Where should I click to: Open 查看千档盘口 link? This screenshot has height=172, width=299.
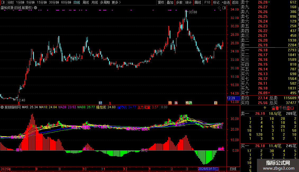pos(283,108)
